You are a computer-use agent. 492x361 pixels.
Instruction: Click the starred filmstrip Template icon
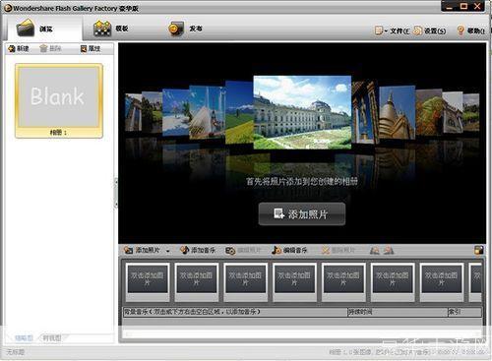pyautogui.click(x=102, y=29)
